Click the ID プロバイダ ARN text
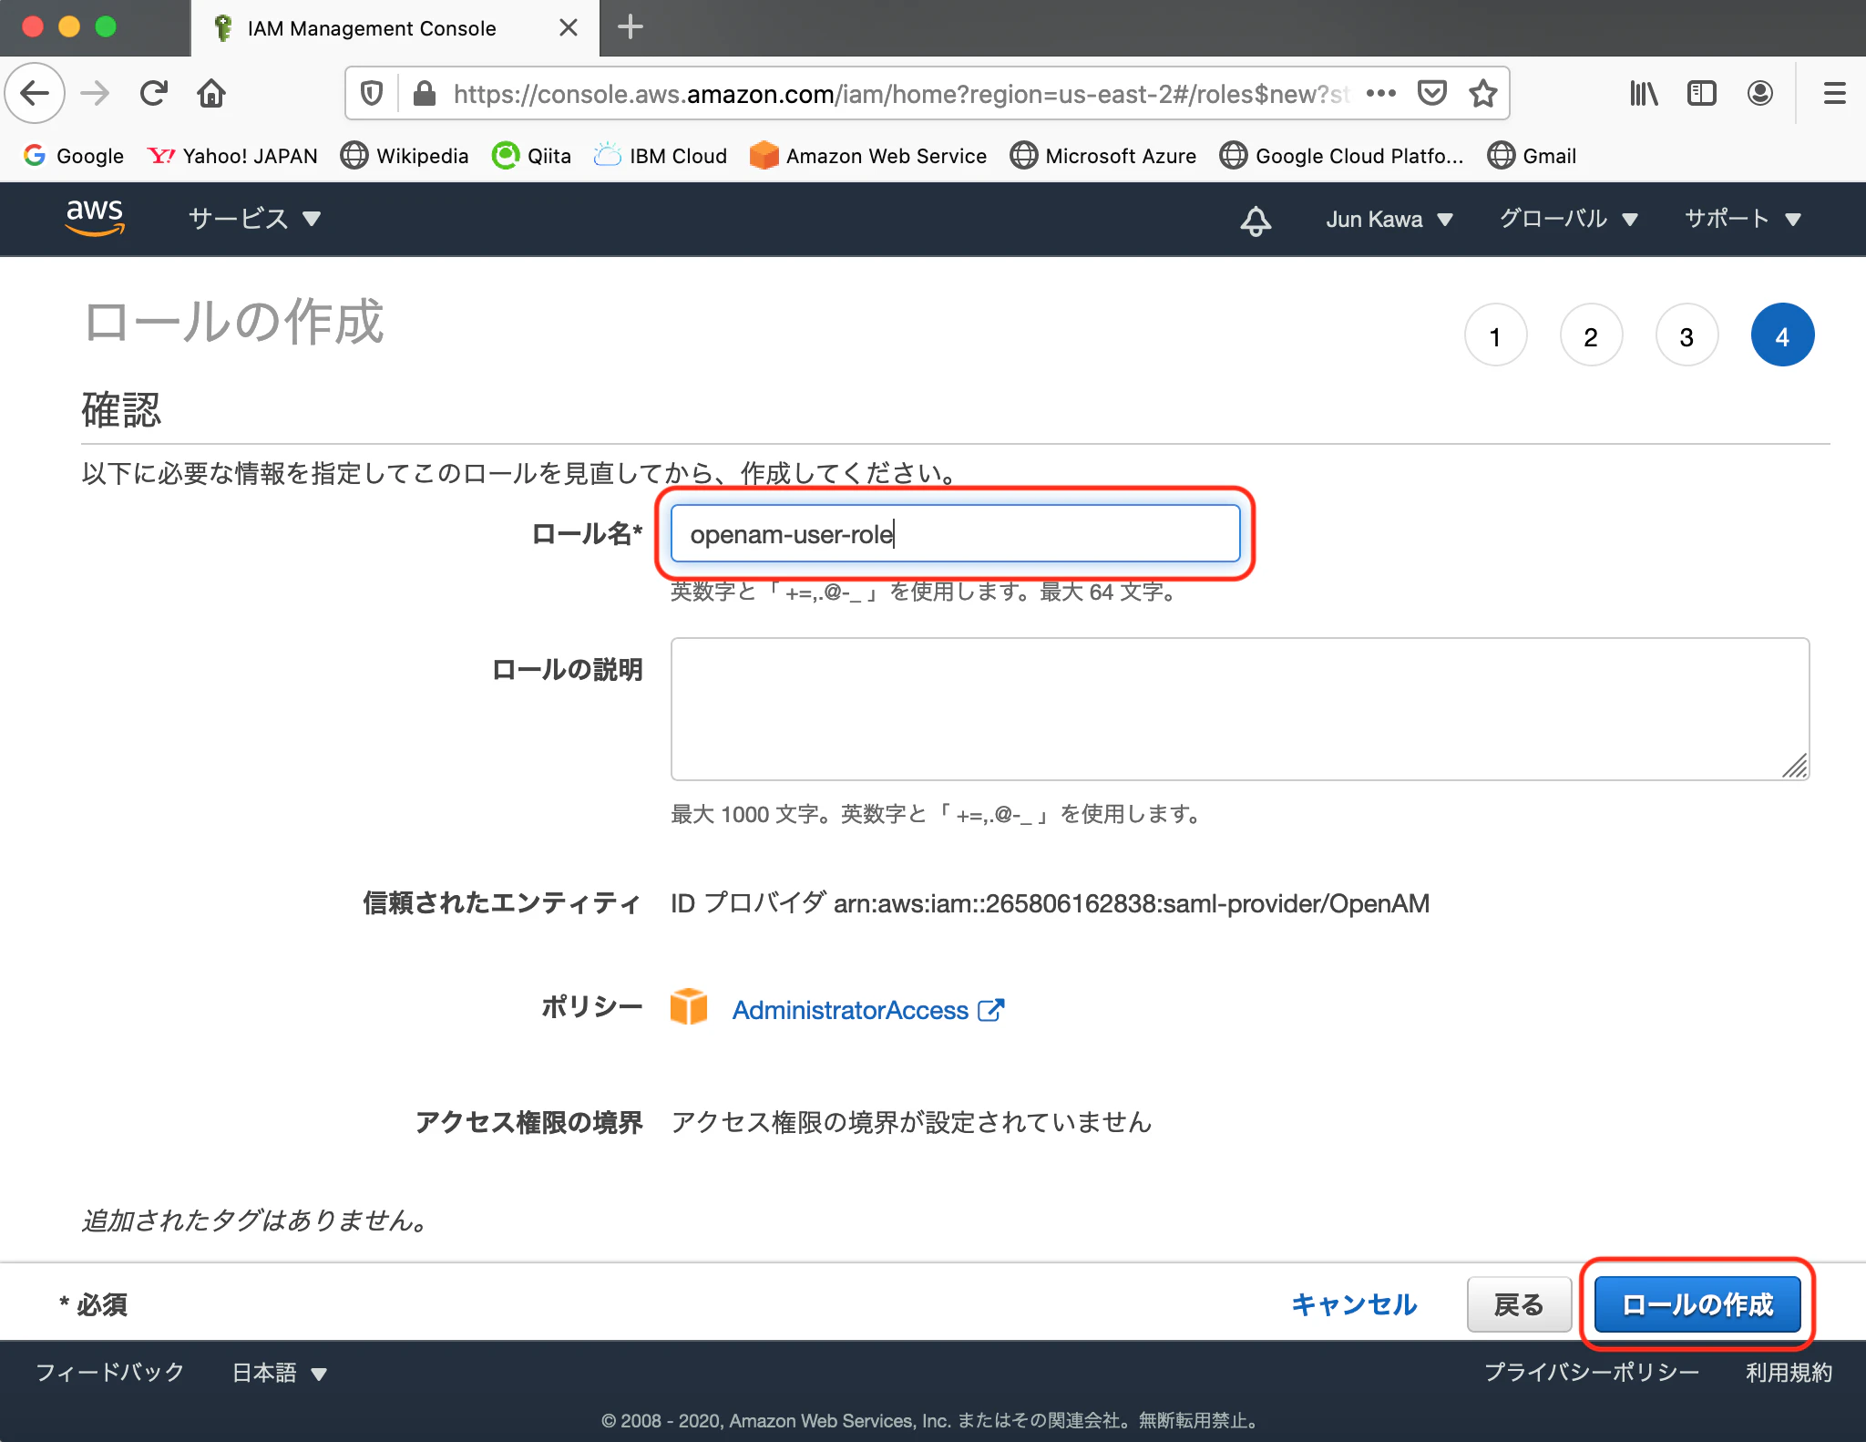The height and width of the screenshot is (1442, 1866). 1050,903
